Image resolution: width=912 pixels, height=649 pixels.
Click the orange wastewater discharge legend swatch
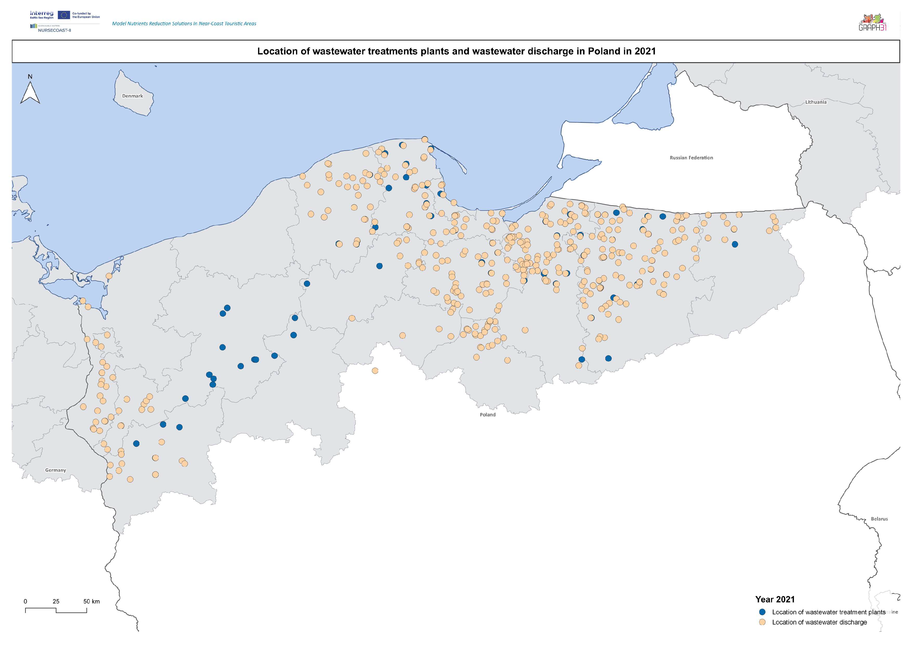point(762,622)
